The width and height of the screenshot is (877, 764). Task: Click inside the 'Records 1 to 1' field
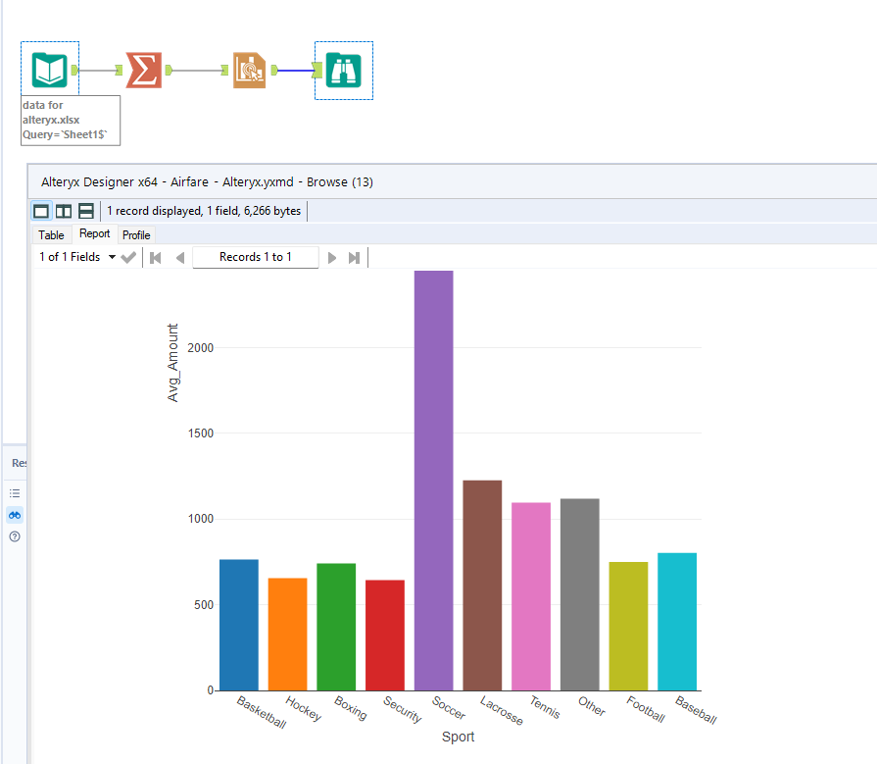(255, 256)
